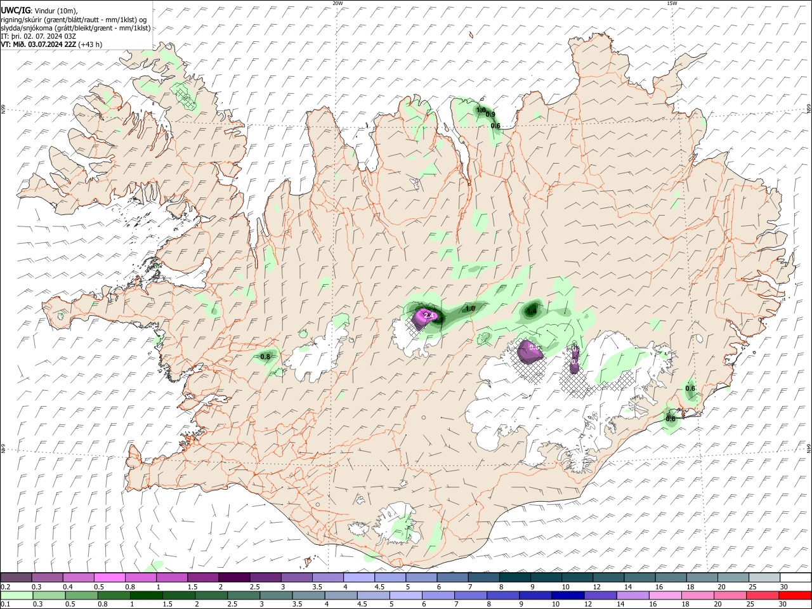Click the 0.9 precipitation value on north coast

pyautogui.click(x=490, y=115)
